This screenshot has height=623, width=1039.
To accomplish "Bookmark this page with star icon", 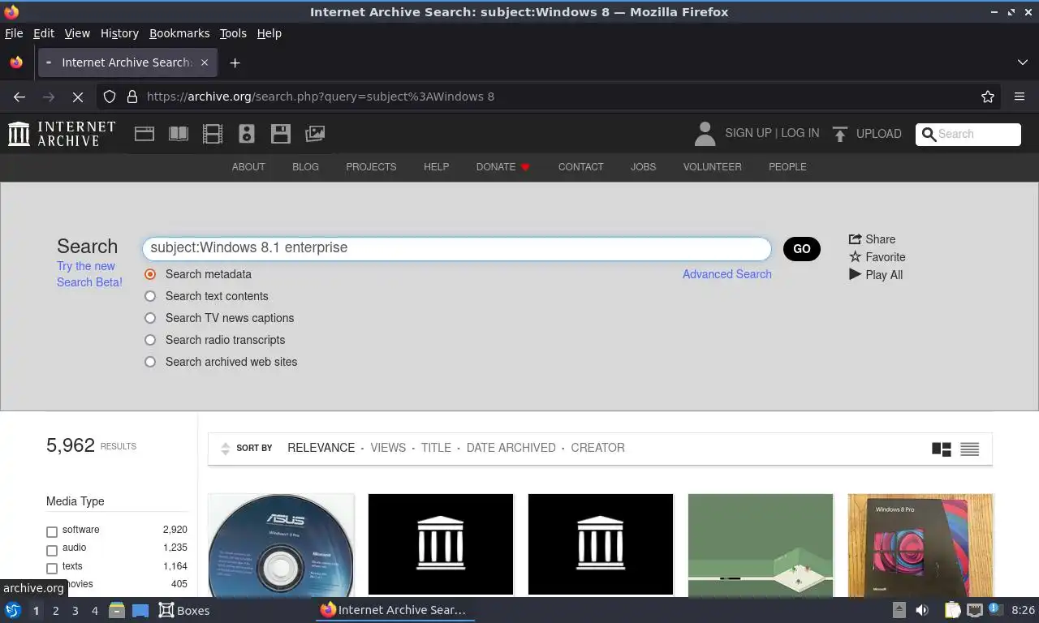I will (x=988, y=97).
